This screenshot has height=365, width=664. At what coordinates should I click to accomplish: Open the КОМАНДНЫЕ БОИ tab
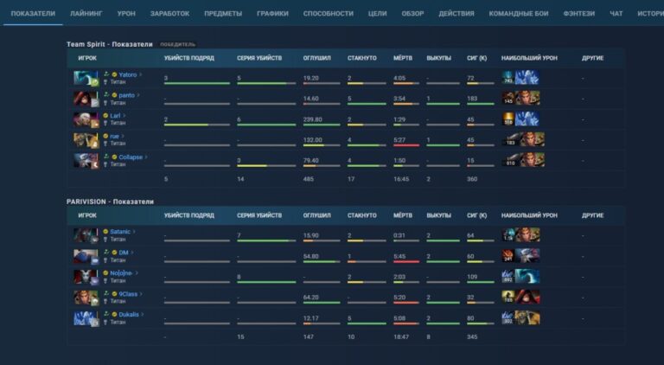[519, 14]
